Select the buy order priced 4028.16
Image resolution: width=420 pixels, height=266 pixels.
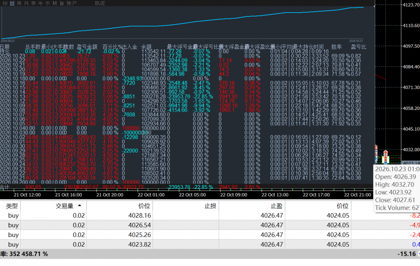point(210,216)
